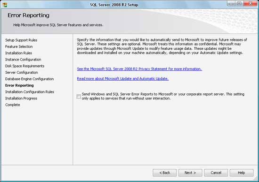Select Feature Selection step
This screenshot has width=259, height=182.
19,46
